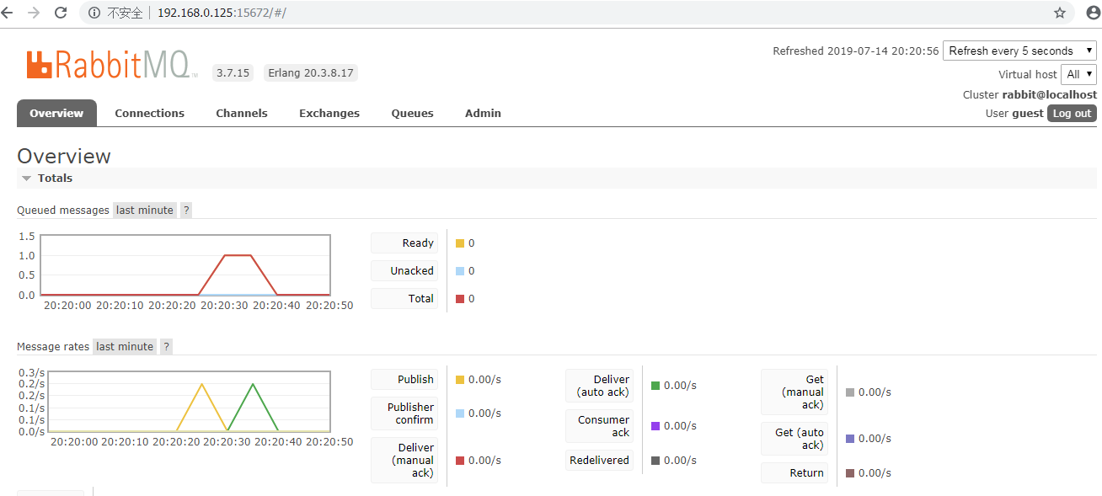Click the Total legend label
Image resolution: width=1102 pixels, height=496 pixels.
point(404,298)
